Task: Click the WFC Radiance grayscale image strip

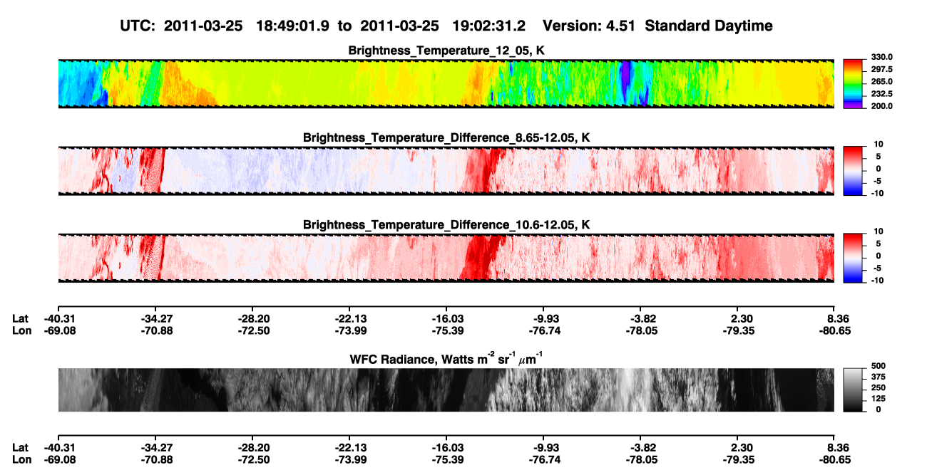Action: [446, 390]
